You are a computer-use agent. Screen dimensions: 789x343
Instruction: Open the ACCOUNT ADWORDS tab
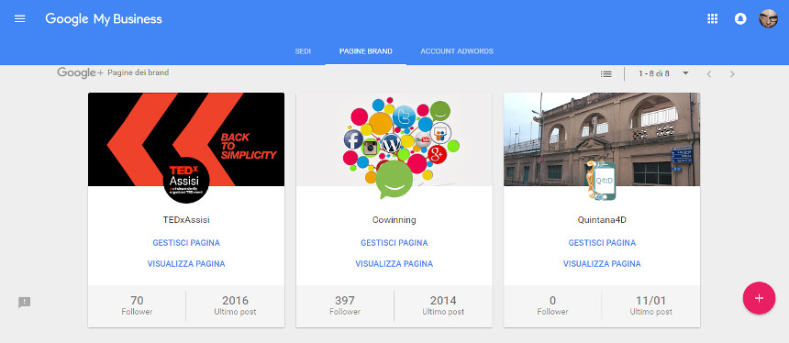pos(457,51)
